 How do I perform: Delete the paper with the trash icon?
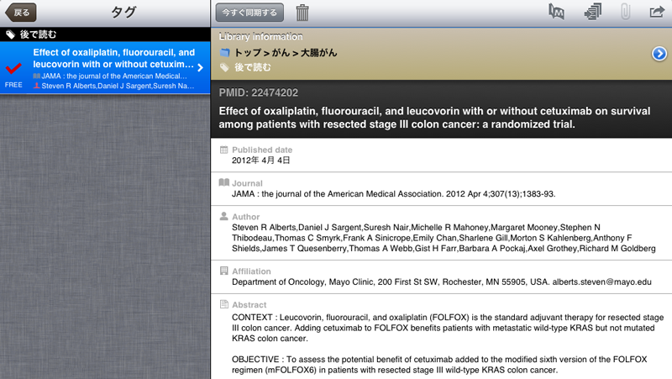(x=302, y=13)
